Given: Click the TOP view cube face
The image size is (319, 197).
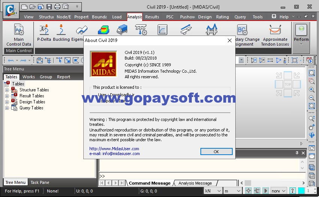Looking at the screenshot, I should (x=288, y=84).
